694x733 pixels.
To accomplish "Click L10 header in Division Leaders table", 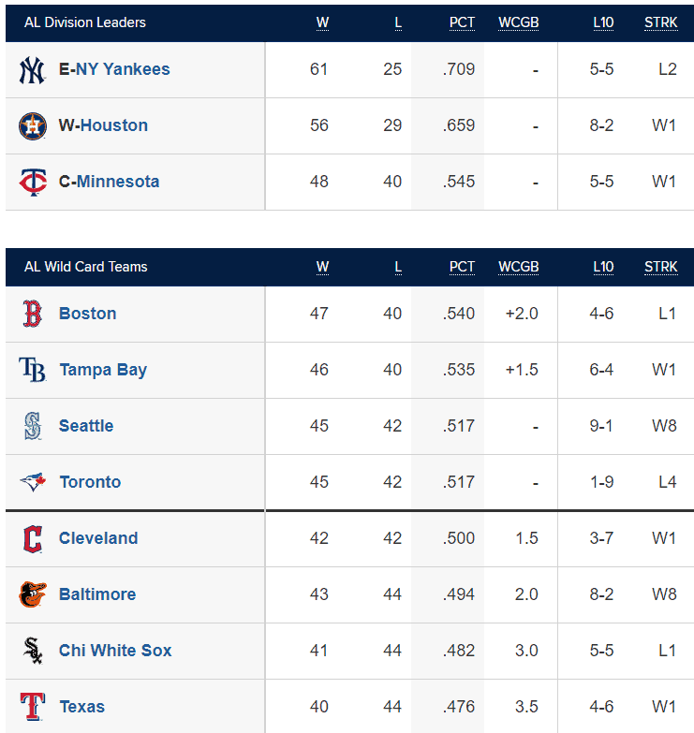I will click(603, 22).
